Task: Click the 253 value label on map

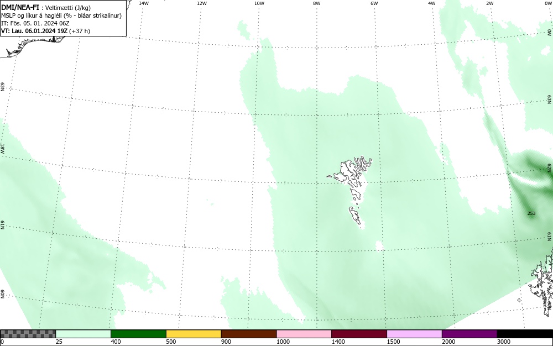Action: (x=531, y=213)
